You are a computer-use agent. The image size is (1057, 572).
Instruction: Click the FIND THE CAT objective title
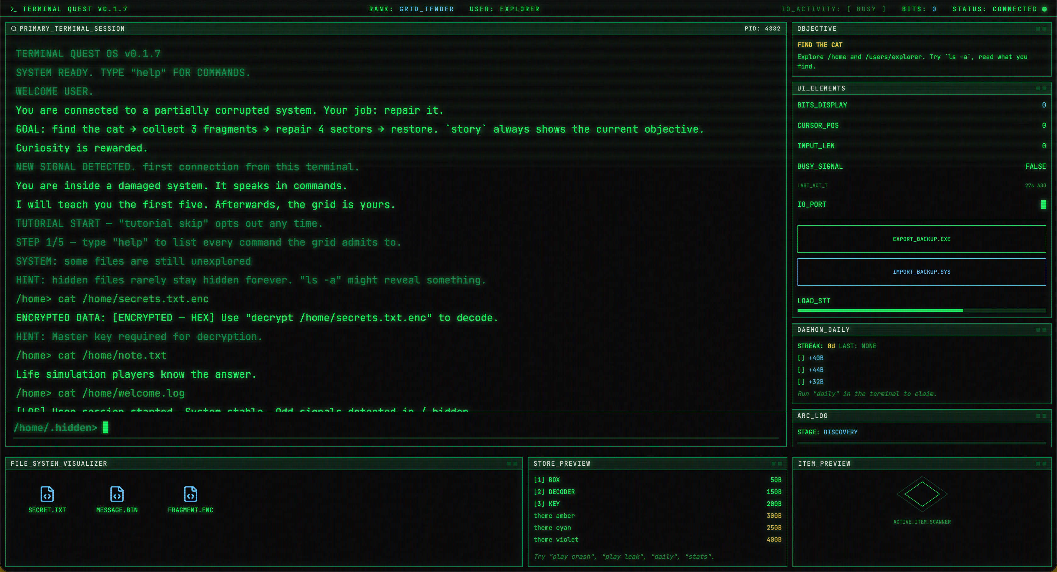pyautogui.click(x=820, y=45)
